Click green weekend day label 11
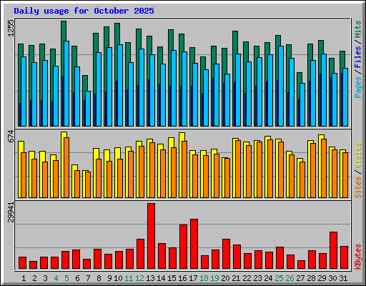The width and height of the screenshot is (366, 286). coord(129,278)
